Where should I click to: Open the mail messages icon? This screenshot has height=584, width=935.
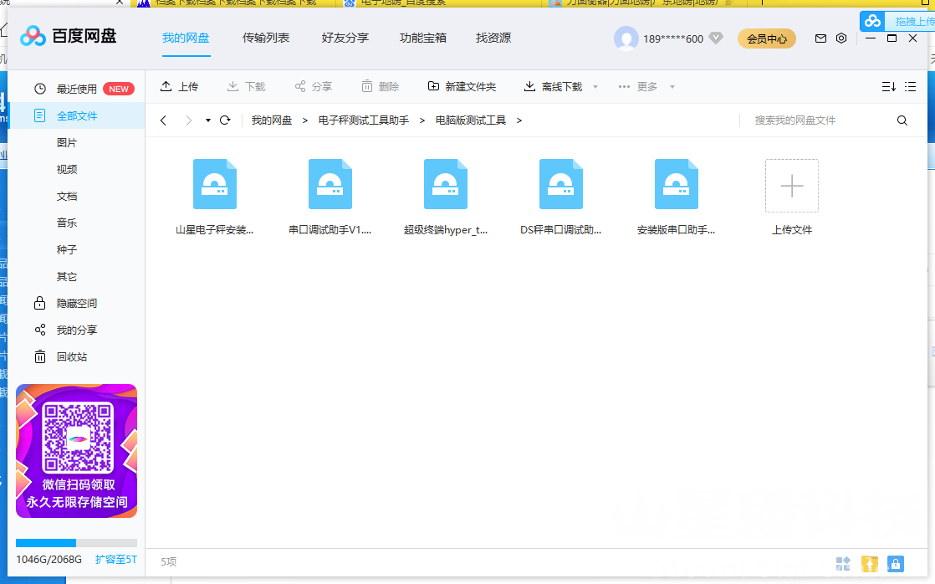820,38
